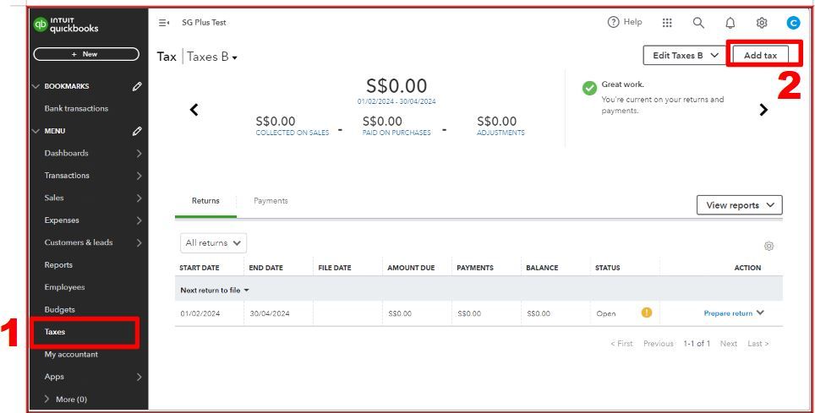Edit menu with the pencil icon
815x413 pixels.
(x=137, y=131)
